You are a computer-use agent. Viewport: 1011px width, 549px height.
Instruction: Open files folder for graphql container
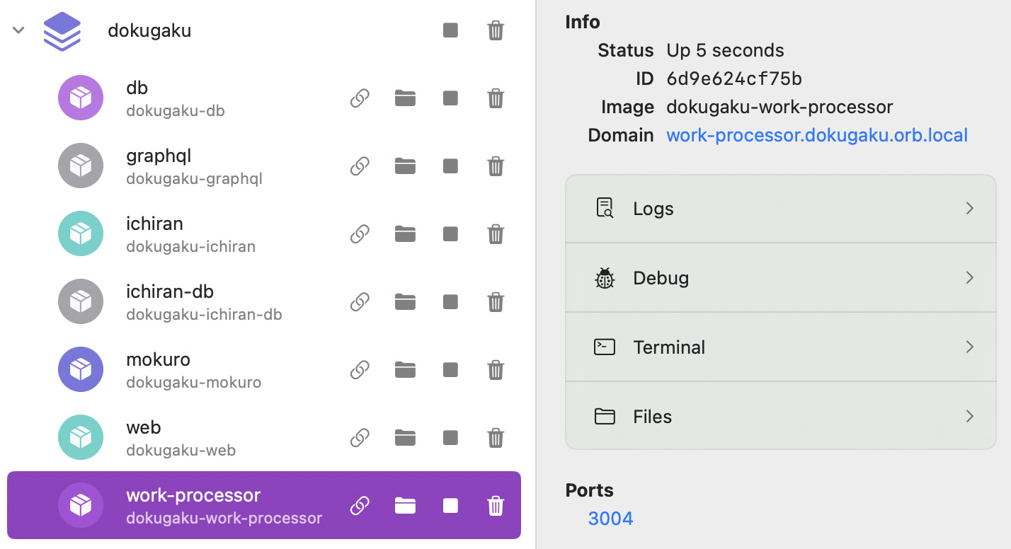pyautogui.click(x=405, y=166)
